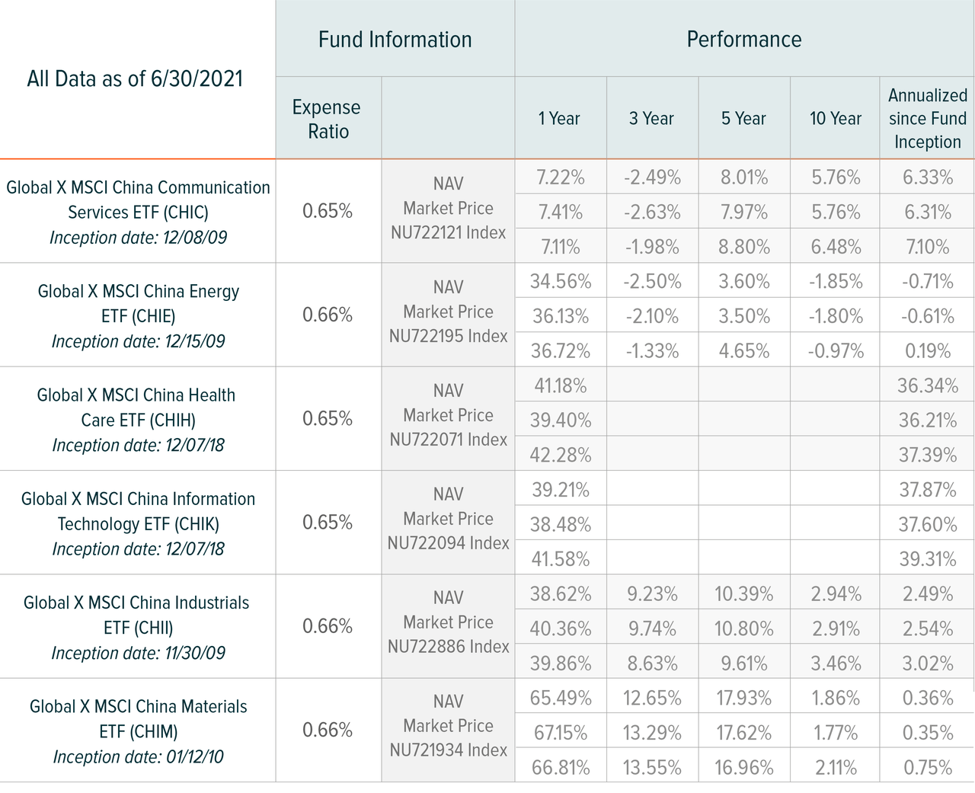This screenshot has width=975, height=793.
Task: Click NU722094 Index label
Action: 448,543
